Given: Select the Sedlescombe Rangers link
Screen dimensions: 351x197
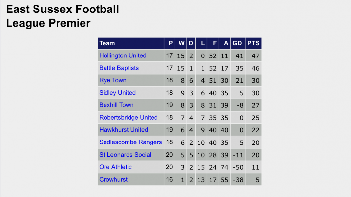Looking at the screenshot, I should click(x=130, y=142).
